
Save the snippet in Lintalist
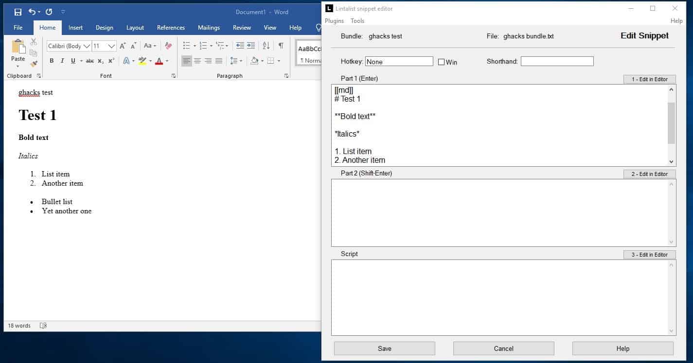[385, 348]
